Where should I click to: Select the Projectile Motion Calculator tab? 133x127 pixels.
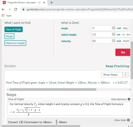[24, 3]
